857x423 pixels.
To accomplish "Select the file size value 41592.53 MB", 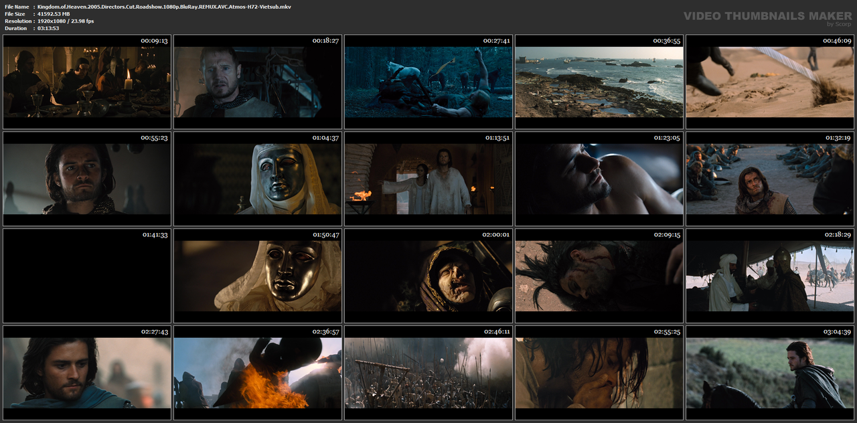I will 54,14.
